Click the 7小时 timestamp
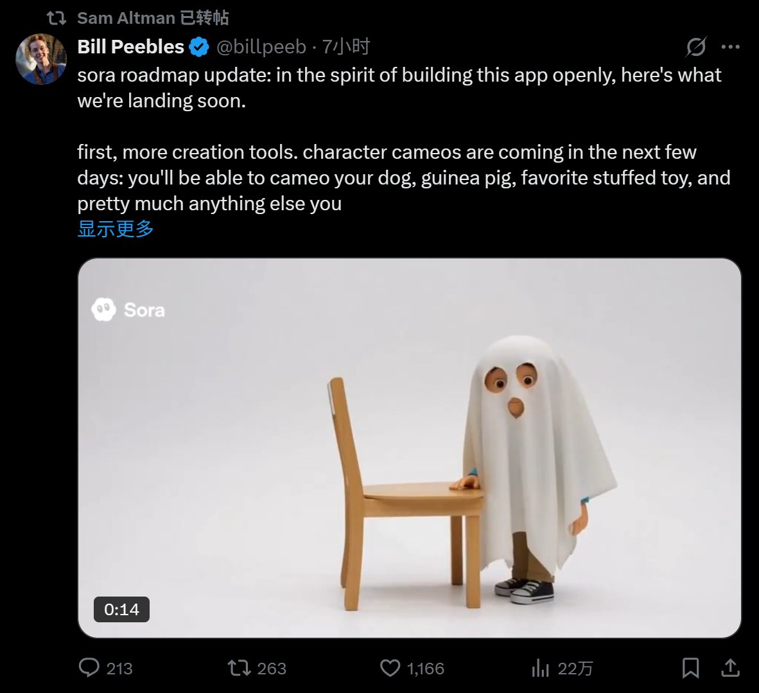Screen dimensions: 759x693 (345, 47)
